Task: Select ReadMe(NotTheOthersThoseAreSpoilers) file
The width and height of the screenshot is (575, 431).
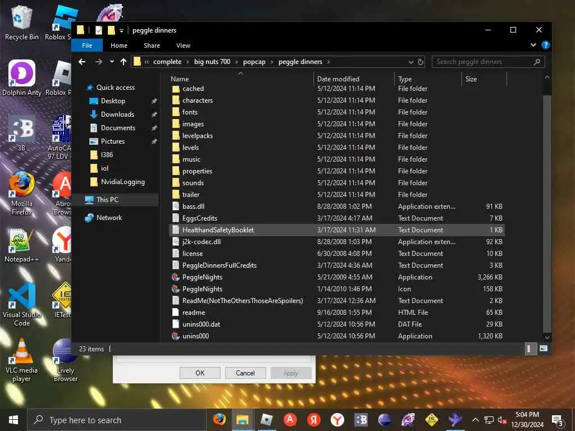Action: 243,301
